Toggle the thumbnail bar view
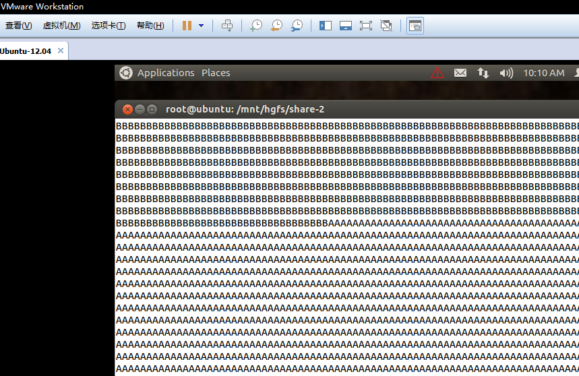Screen dimensions: 579x376 click(x=346, y=26)
